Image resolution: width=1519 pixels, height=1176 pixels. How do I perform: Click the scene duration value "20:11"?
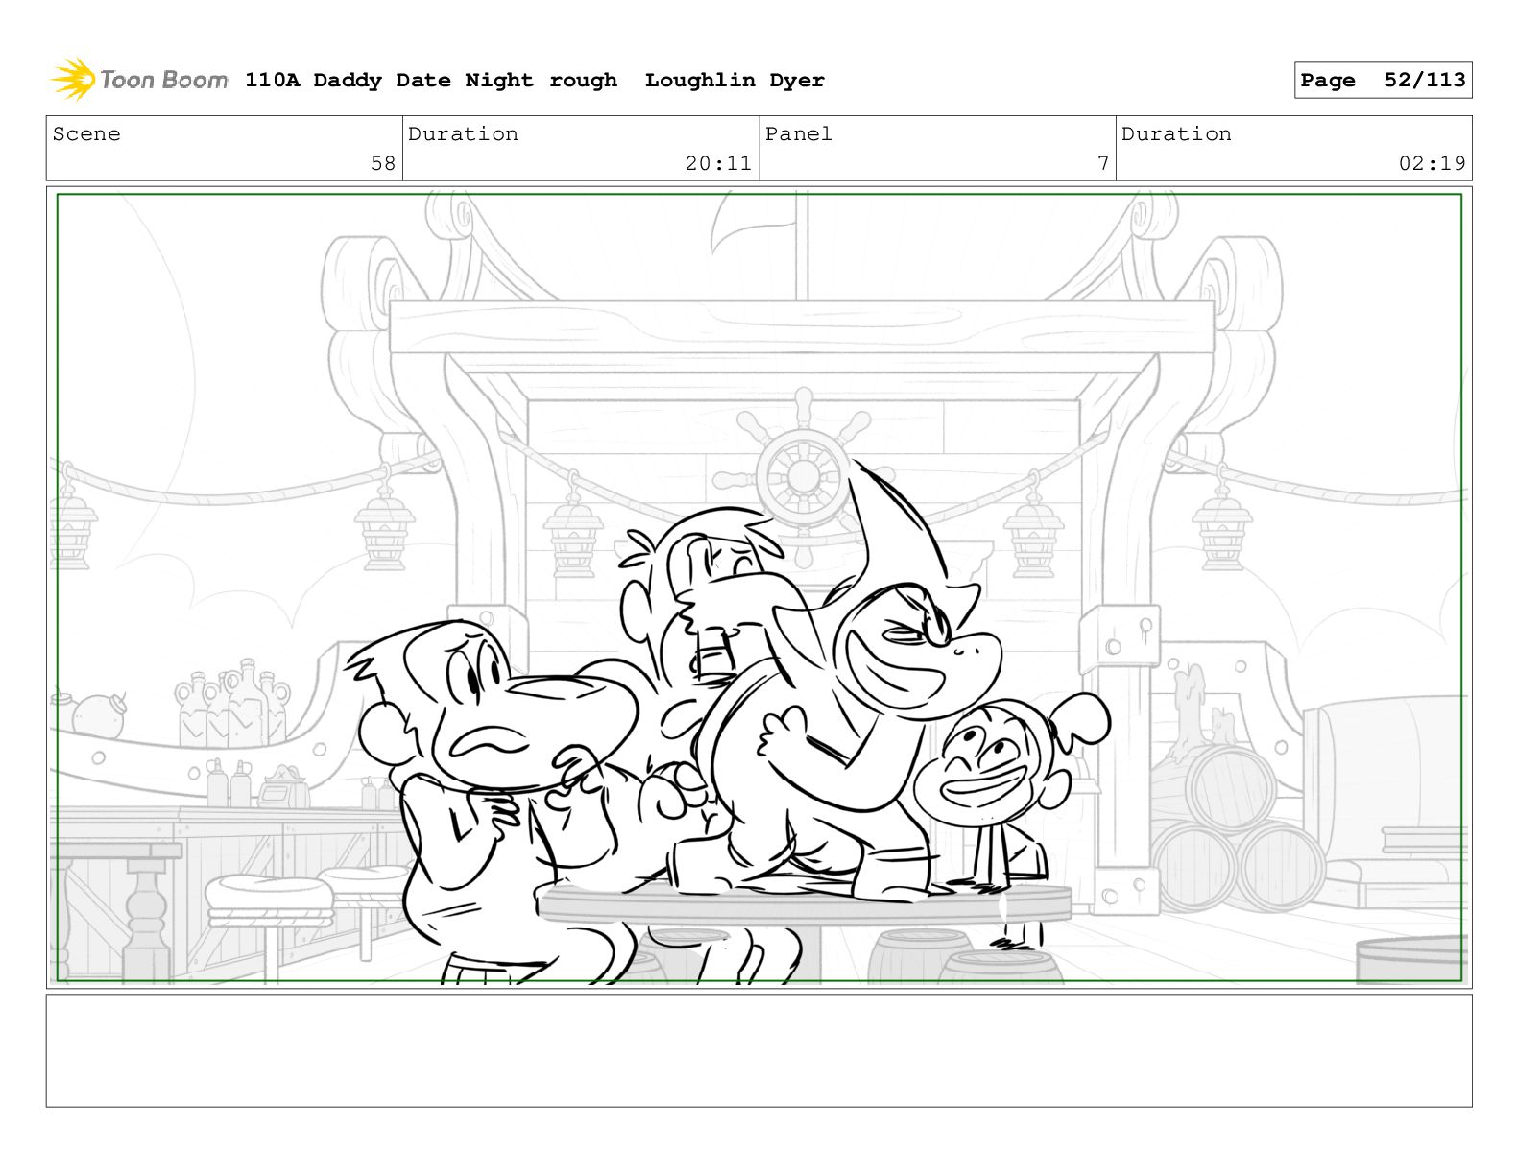point(718,163)
